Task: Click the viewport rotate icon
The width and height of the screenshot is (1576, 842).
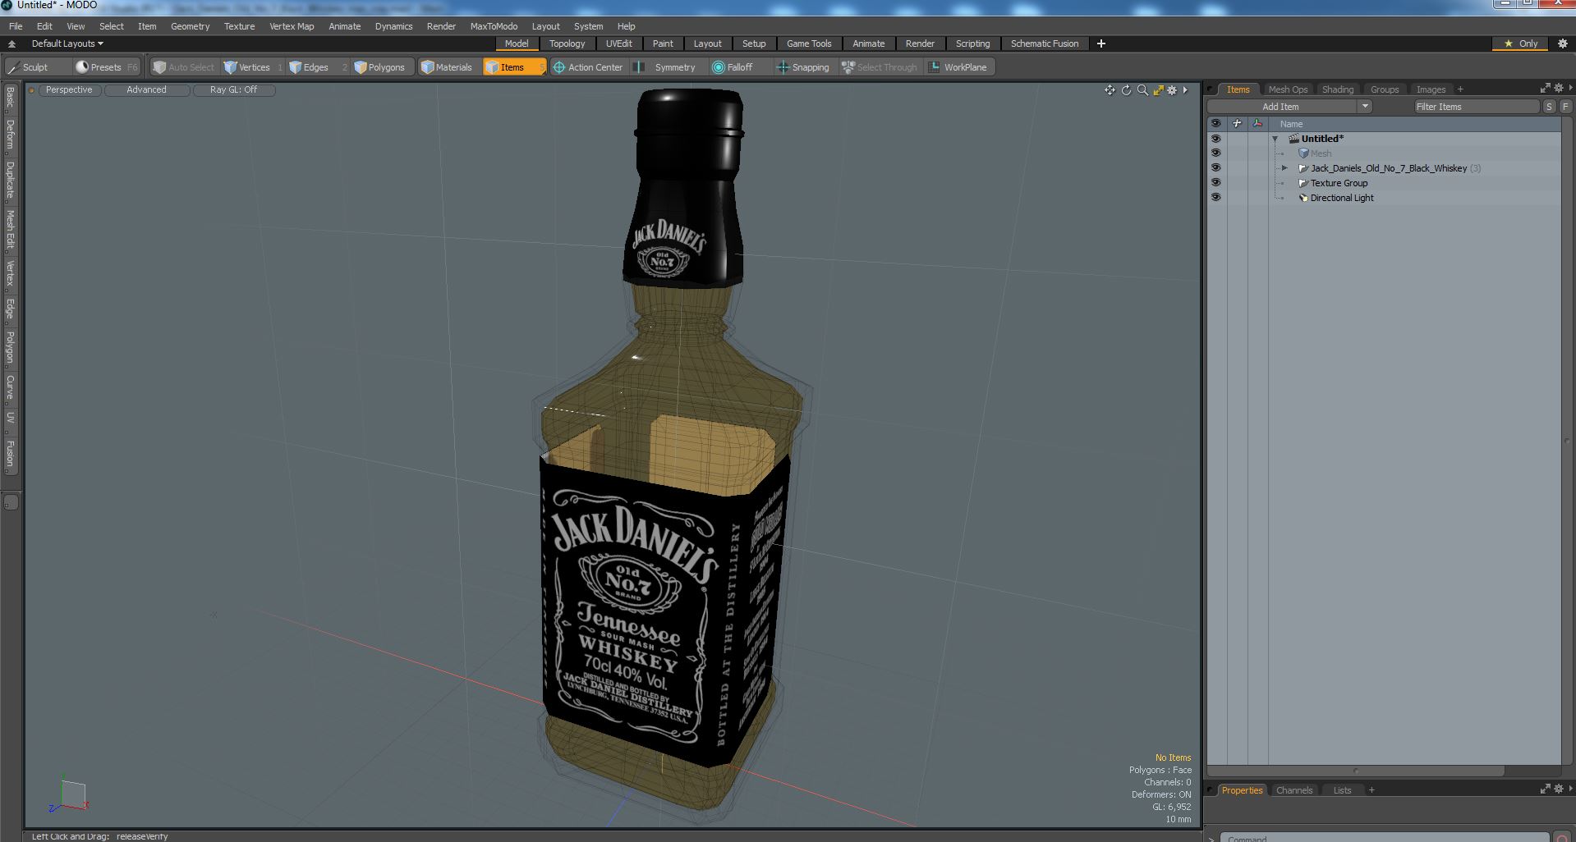Action: (x=1126, y=90)
